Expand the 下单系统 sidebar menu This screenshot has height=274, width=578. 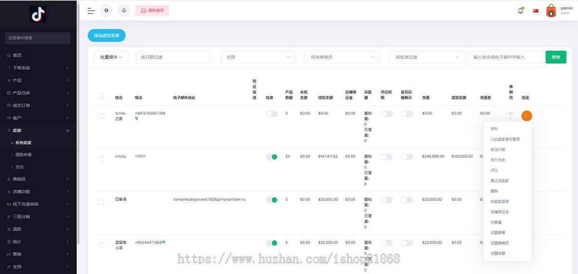click(67, 68)
